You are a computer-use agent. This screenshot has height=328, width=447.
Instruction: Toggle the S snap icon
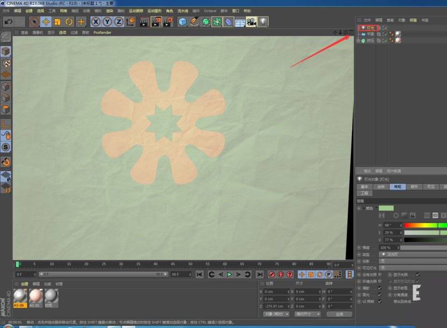pyautogui.click(x=6, y=147)
